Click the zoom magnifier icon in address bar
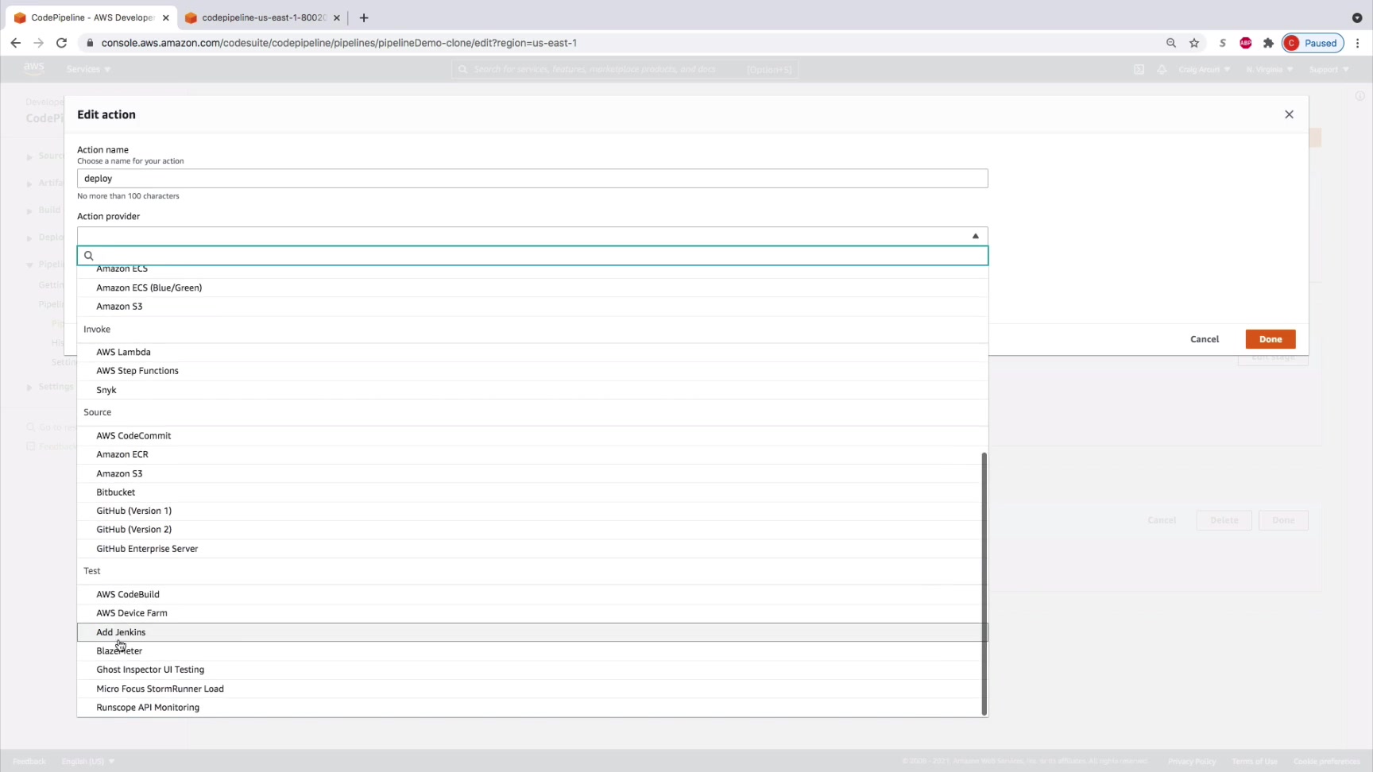The width and height of the screenshot is (1373, 772). pos(1171,43)
